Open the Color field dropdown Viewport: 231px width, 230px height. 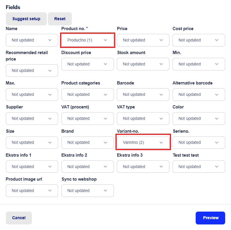click(199, 119)
